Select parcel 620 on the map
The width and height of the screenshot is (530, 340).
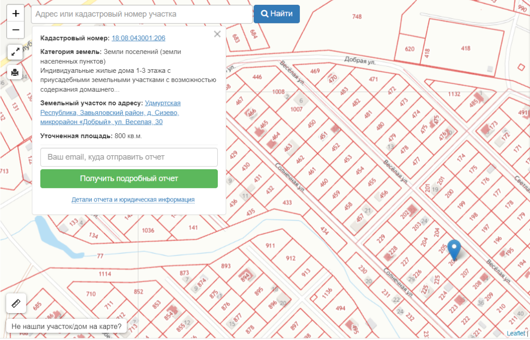[409, 49]
